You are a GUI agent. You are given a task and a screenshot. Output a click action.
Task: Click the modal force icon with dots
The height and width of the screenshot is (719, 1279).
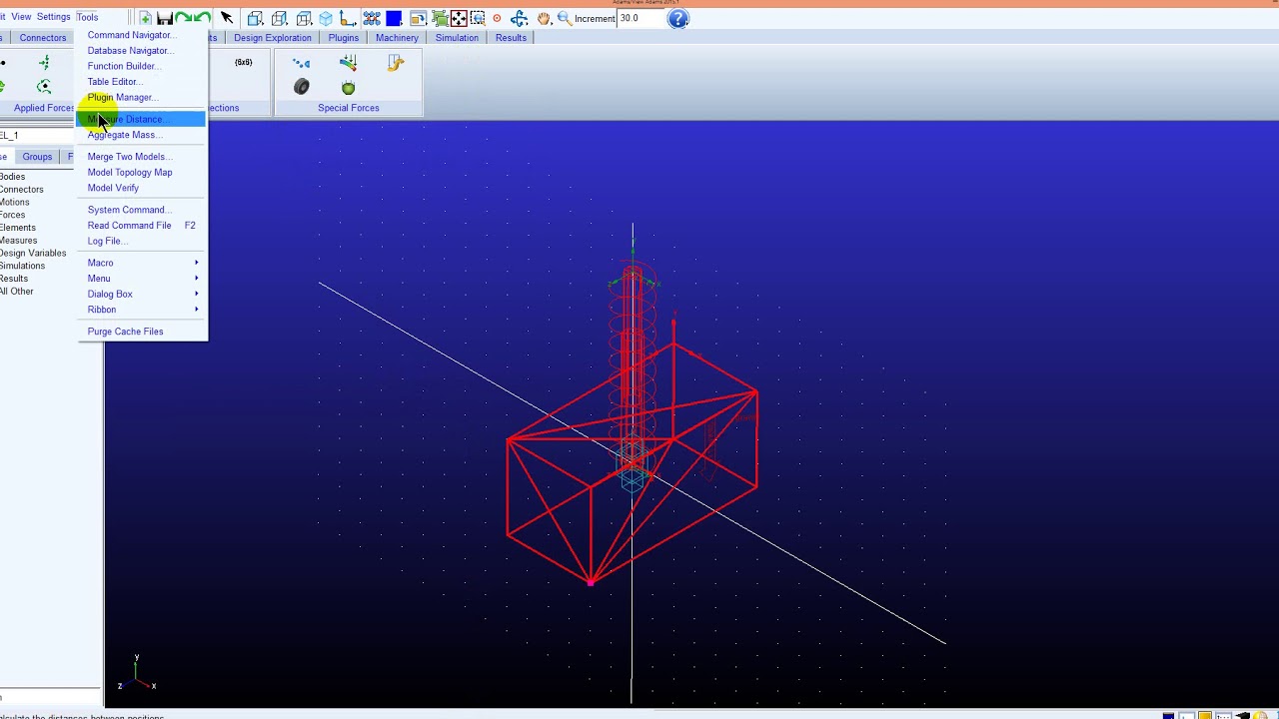(302, 64)
